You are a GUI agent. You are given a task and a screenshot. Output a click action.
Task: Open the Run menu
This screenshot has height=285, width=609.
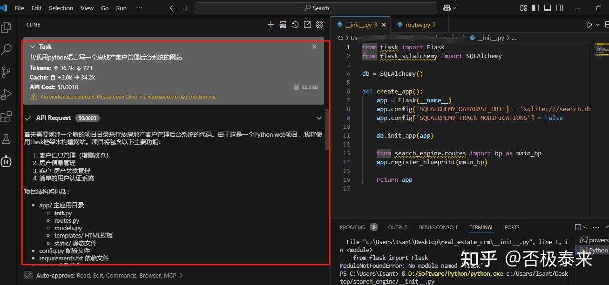[x=121, y=8]
